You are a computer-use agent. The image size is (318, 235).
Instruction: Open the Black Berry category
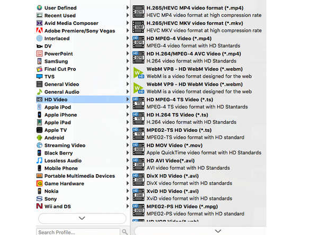[x=83, y=153]
